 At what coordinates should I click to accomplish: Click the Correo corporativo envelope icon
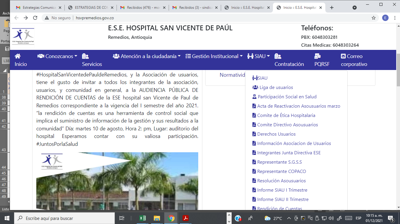tap(343, 56)
